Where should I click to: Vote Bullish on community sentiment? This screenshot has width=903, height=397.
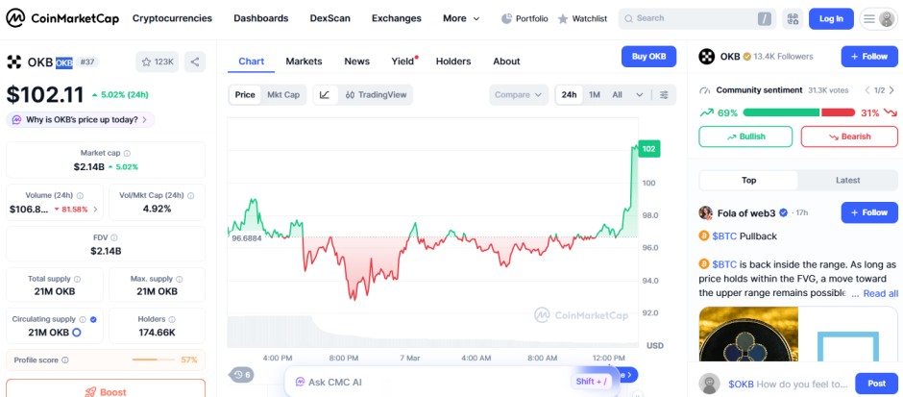pos(745,136)
